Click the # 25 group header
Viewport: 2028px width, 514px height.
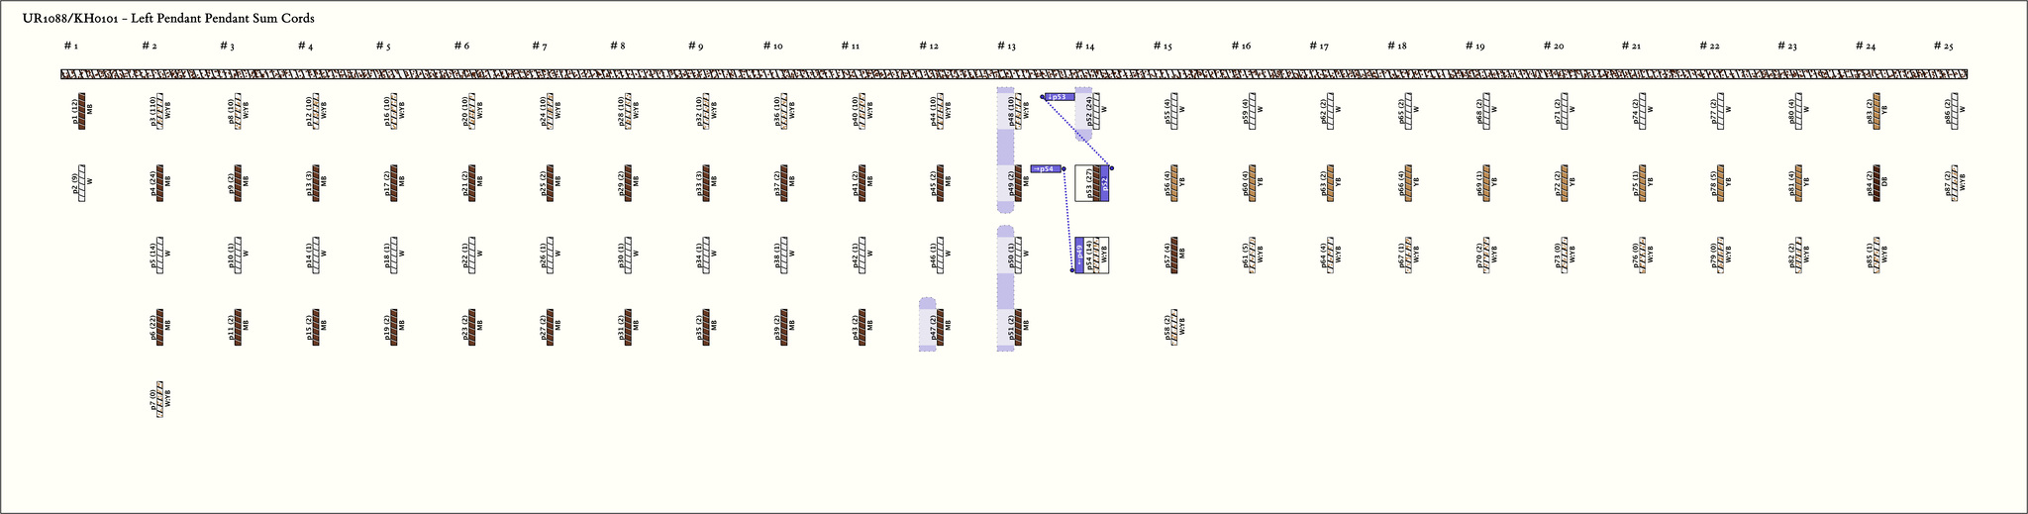tap(1943, 47)
